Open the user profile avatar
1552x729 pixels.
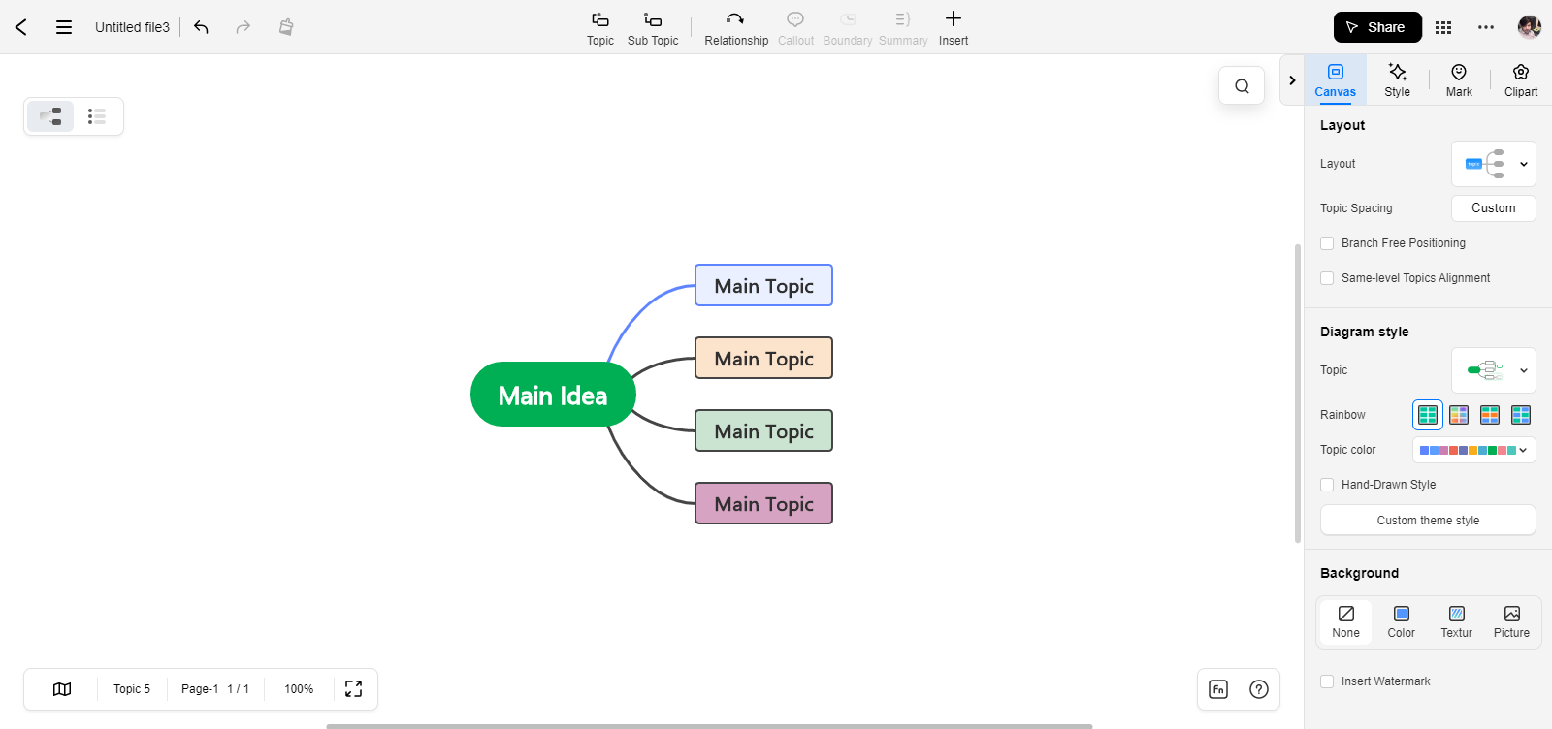pyautogui.click(x=1530, y=27)
